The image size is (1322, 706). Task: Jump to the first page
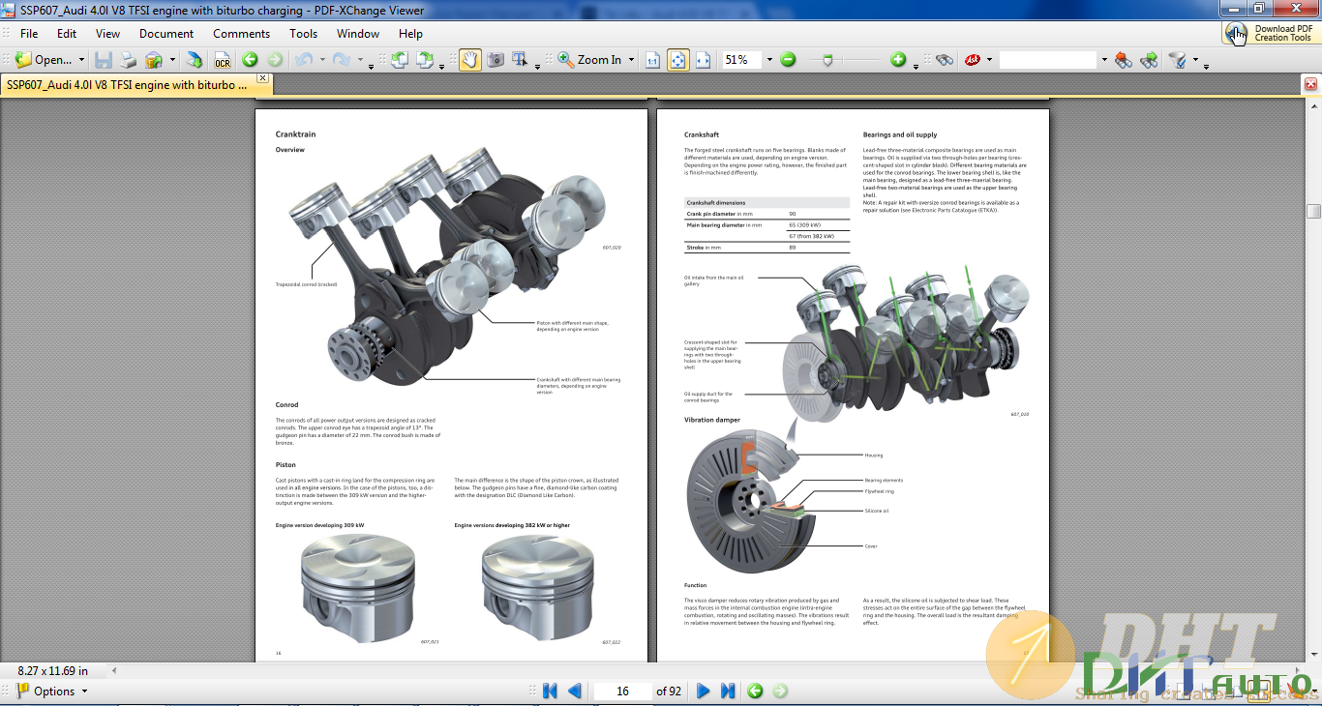pos(550,691)
